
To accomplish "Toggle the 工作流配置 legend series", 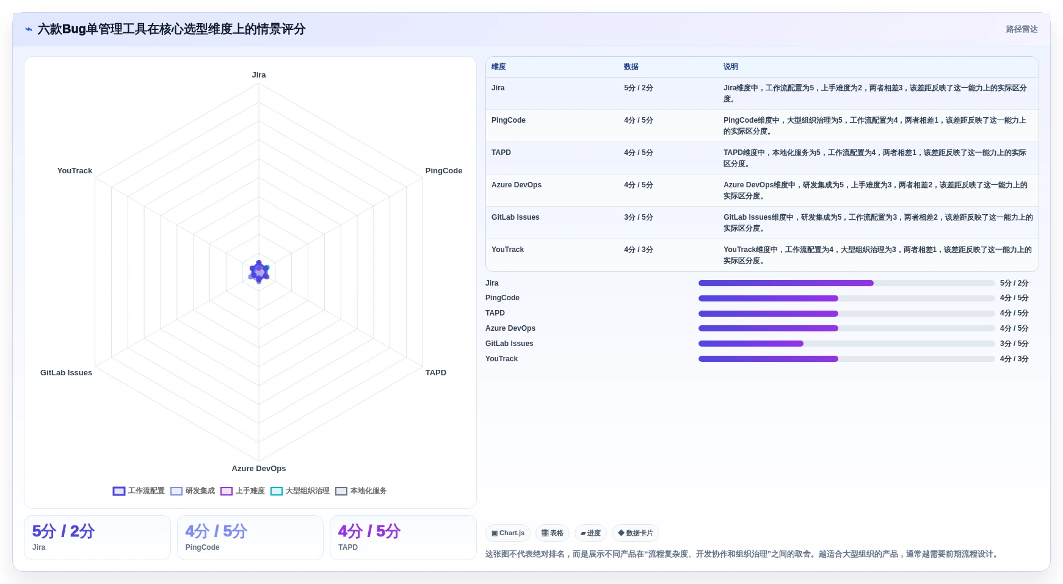I will coord(139,491).
